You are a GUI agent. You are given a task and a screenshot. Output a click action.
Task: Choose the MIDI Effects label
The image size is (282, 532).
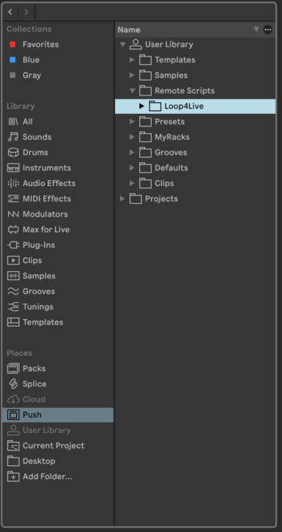(47, 199)
